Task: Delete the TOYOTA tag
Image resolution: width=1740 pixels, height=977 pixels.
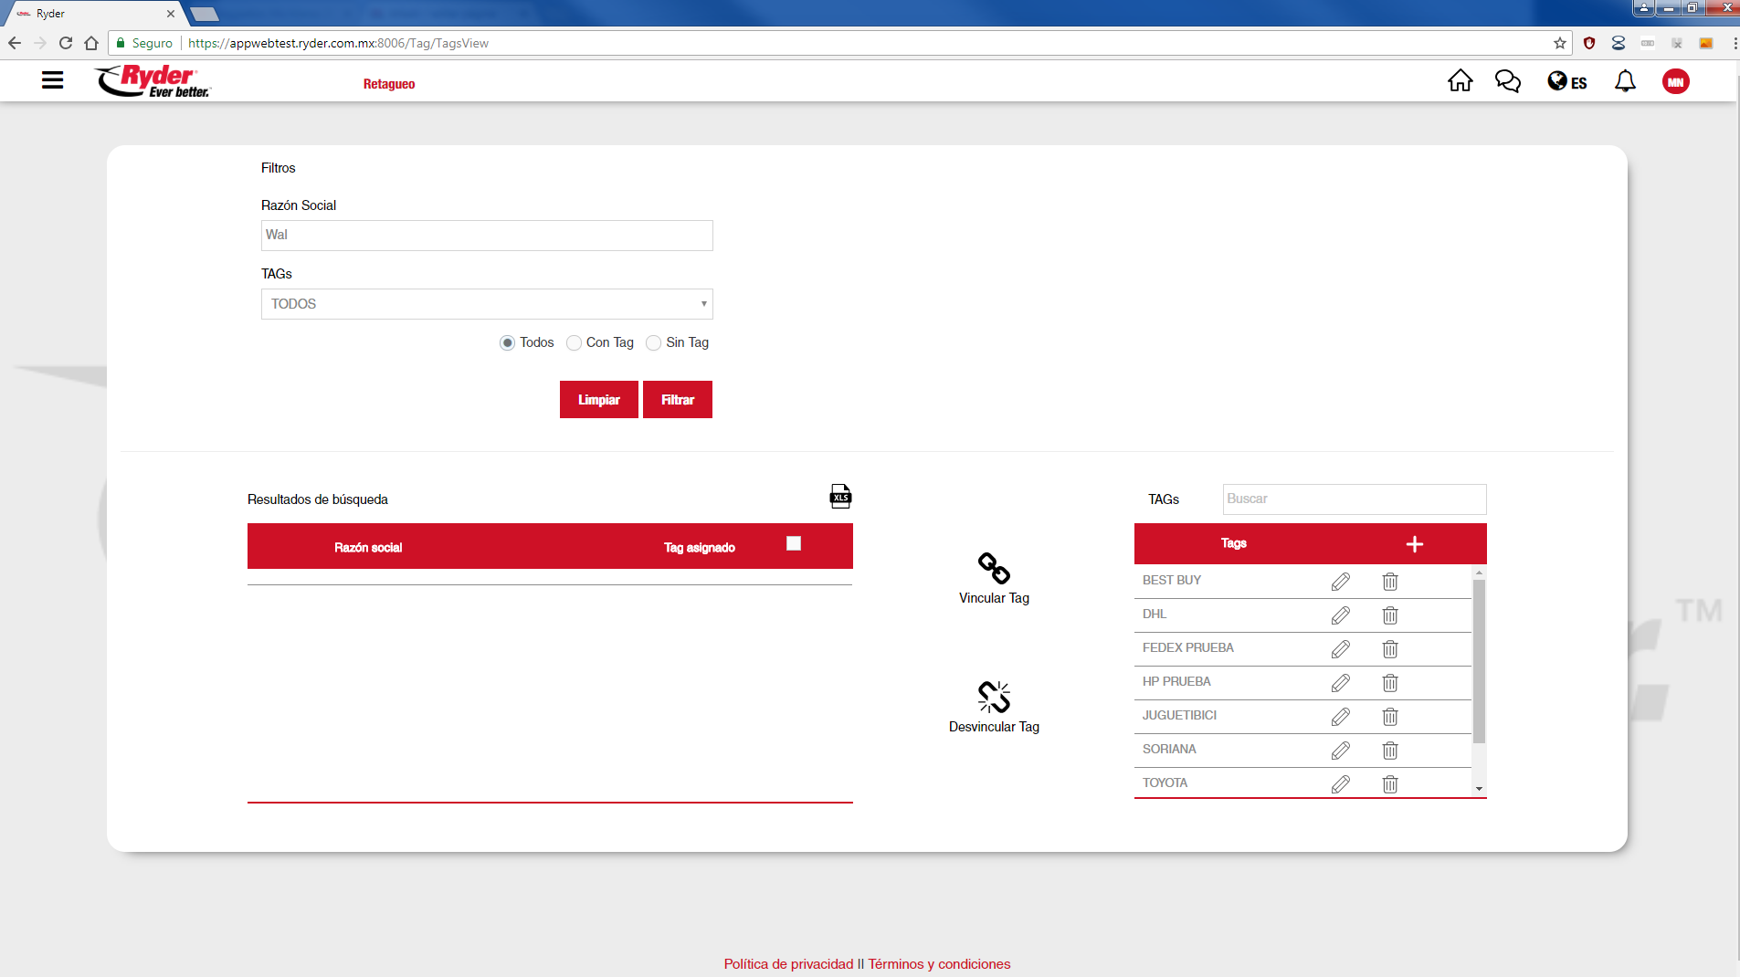Action: pyautogui.click(x=1390, y=784)
